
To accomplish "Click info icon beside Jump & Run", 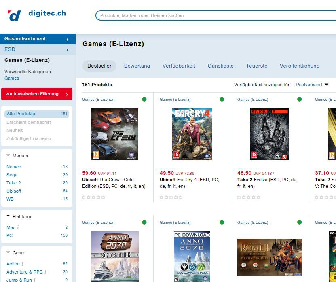I will click(34, 280).
